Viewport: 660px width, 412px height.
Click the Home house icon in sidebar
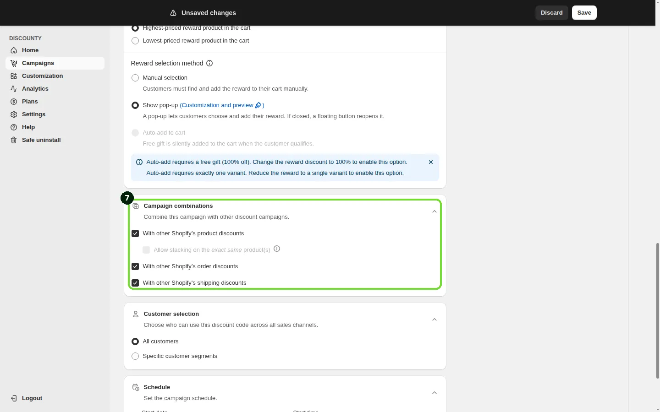click(x=14, y=50)
